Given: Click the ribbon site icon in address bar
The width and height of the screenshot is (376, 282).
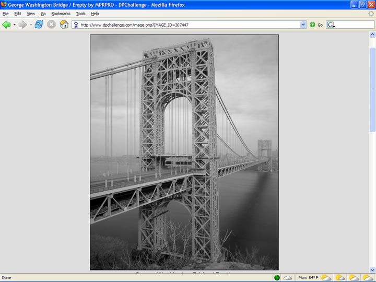Looking at the screenshot, I should point(76,25).
